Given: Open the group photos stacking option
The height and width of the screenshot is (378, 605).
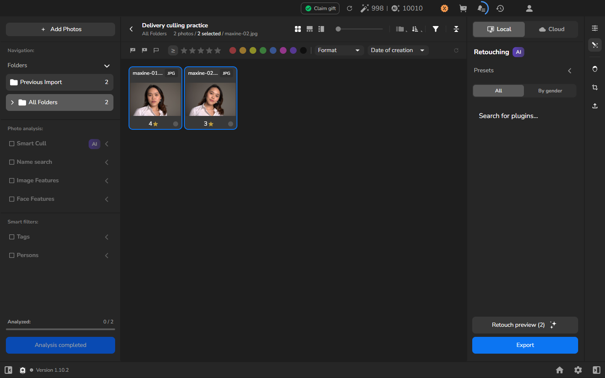Looking at the screenshot, I should 400,29.
